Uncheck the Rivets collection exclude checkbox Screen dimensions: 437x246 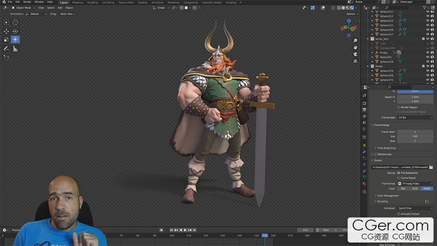pyautogui.click(x=423, y=66)
